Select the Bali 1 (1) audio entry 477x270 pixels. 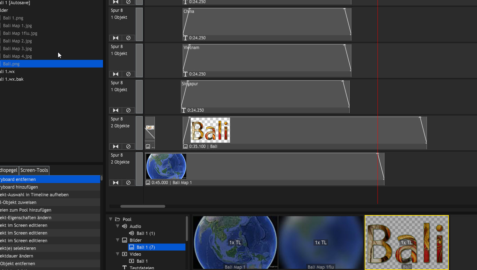pyautogui.click(x=146, y=233)
